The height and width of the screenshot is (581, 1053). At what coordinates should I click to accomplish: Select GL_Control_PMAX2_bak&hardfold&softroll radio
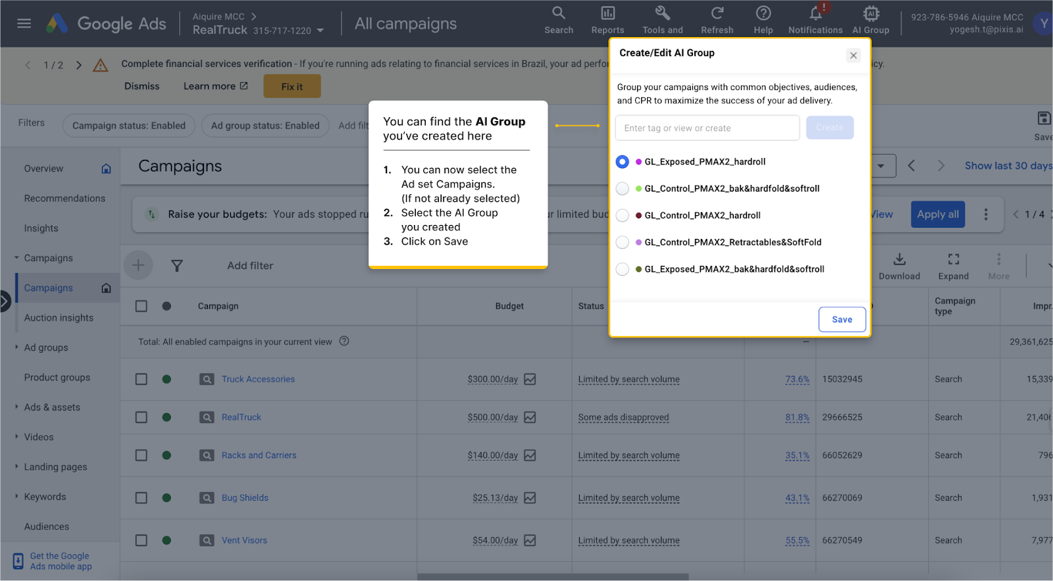(x=623, y=188)
